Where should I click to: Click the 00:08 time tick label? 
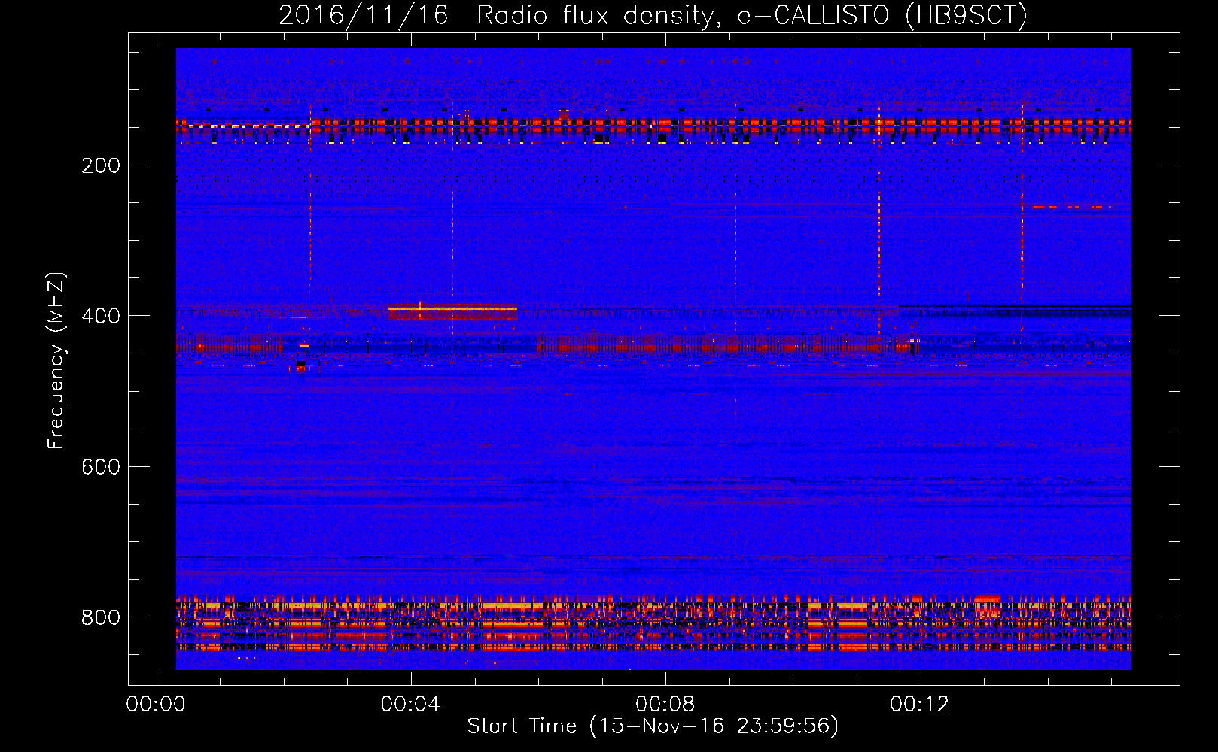click(x=665, y=705)
